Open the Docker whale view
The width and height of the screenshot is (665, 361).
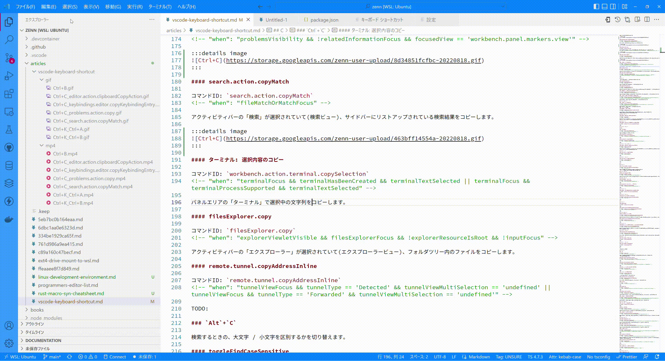(9, 219)
